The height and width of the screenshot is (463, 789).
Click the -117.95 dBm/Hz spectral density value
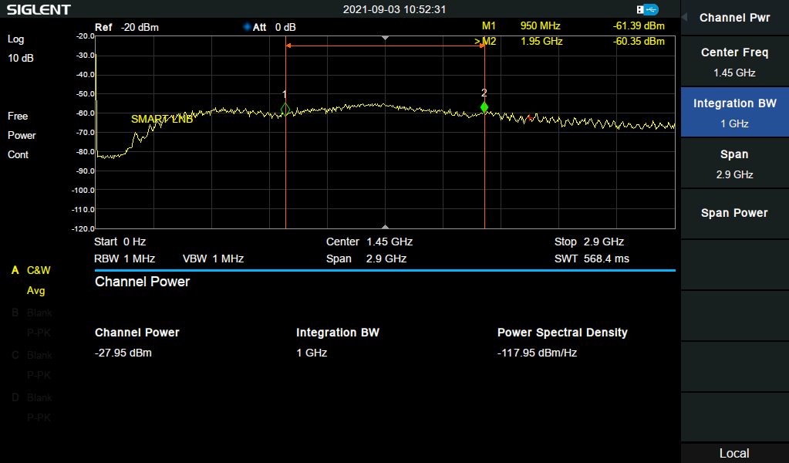pyautogui.click(x=537, y=353)
